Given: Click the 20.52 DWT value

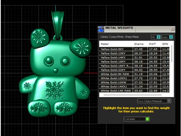Looking at the screenshot, I should pyautogui.click(x=153, y=57).
